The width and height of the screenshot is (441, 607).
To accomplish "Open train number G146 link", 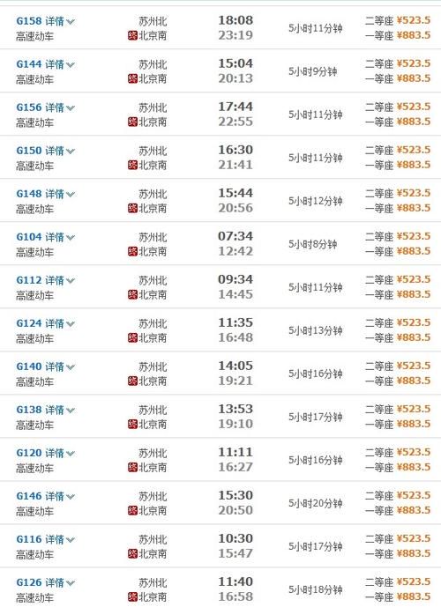I will point(29,496).
